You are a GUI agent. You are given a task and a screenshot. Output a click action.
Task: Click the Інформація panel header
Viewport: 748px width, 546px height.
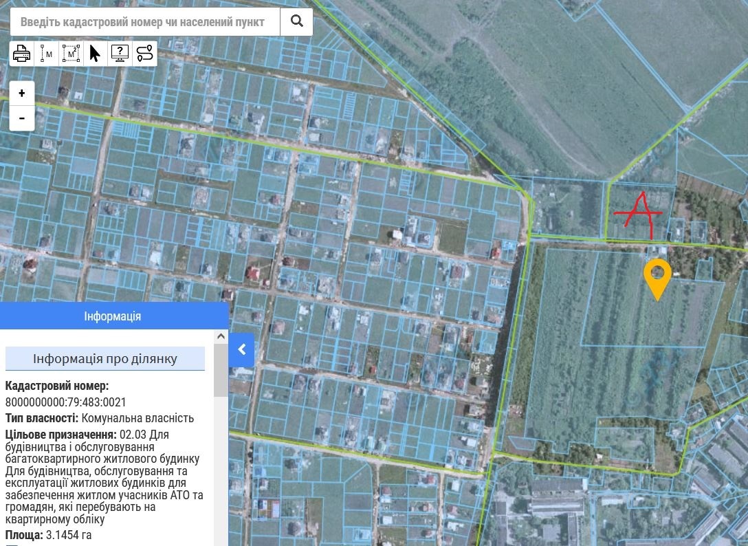(x=115, y=316)
